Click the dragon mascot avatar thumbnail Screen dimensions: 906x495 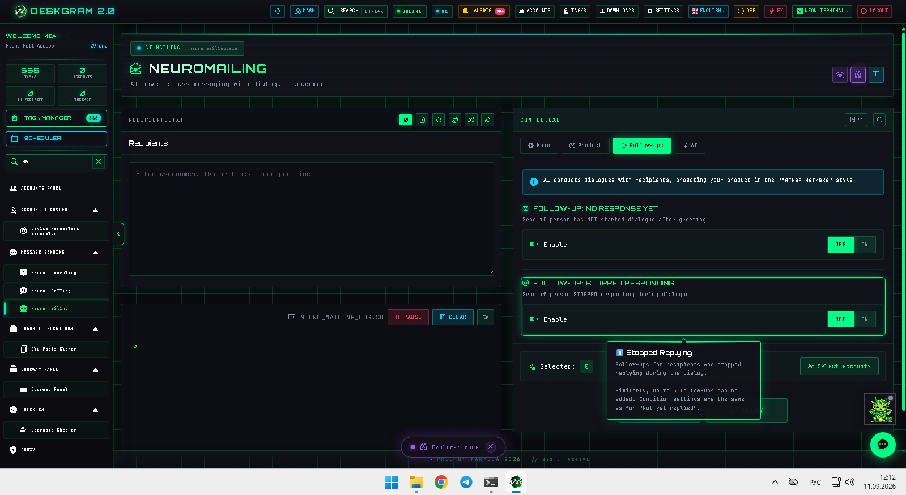[879, 408]
